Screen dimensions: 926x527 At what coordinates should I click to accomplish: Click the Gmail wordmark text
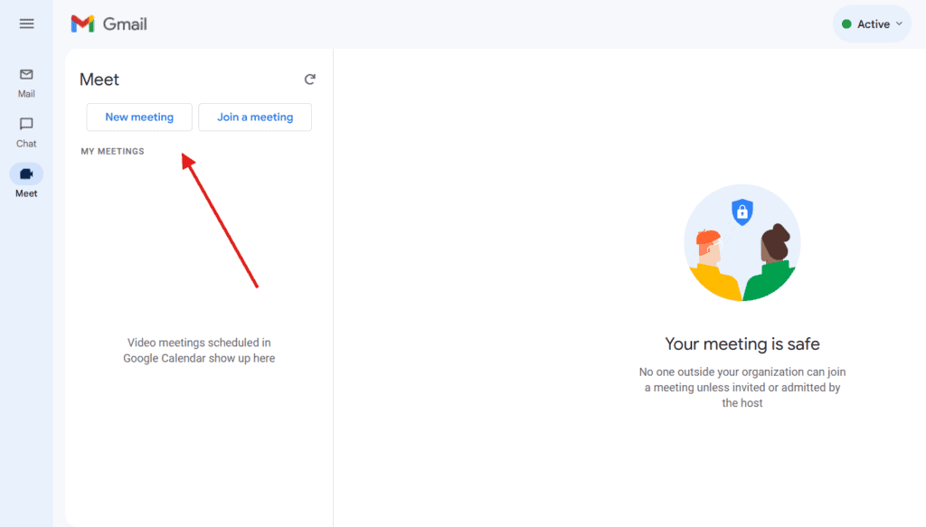point(125,24)
